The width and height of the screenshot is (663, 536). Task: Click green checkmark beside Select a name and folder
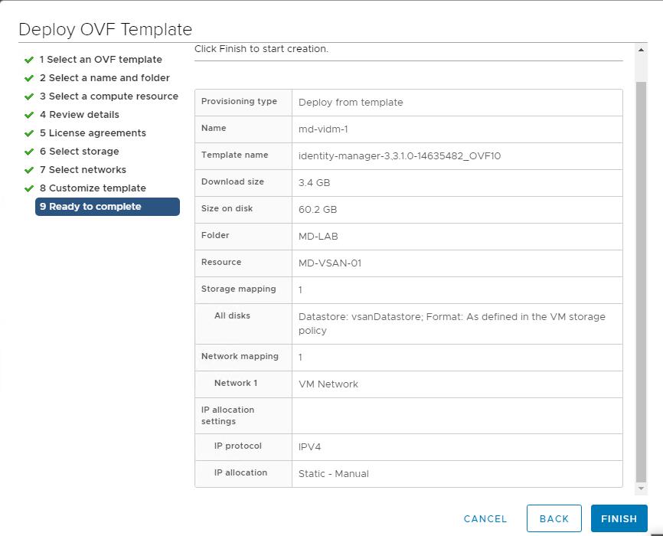pyautogui.click(x=29, y=78)
